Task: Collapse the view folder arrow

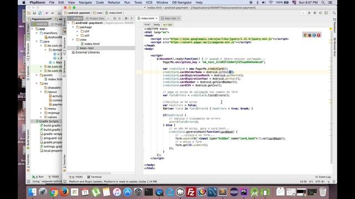Action: 73,40
